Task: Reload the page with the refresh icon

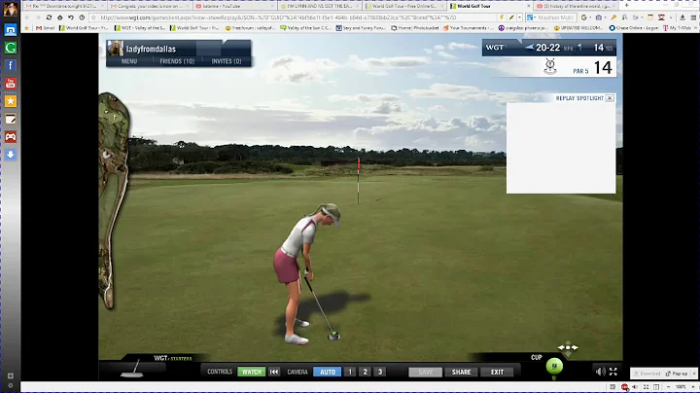Action: pos(50,18)
